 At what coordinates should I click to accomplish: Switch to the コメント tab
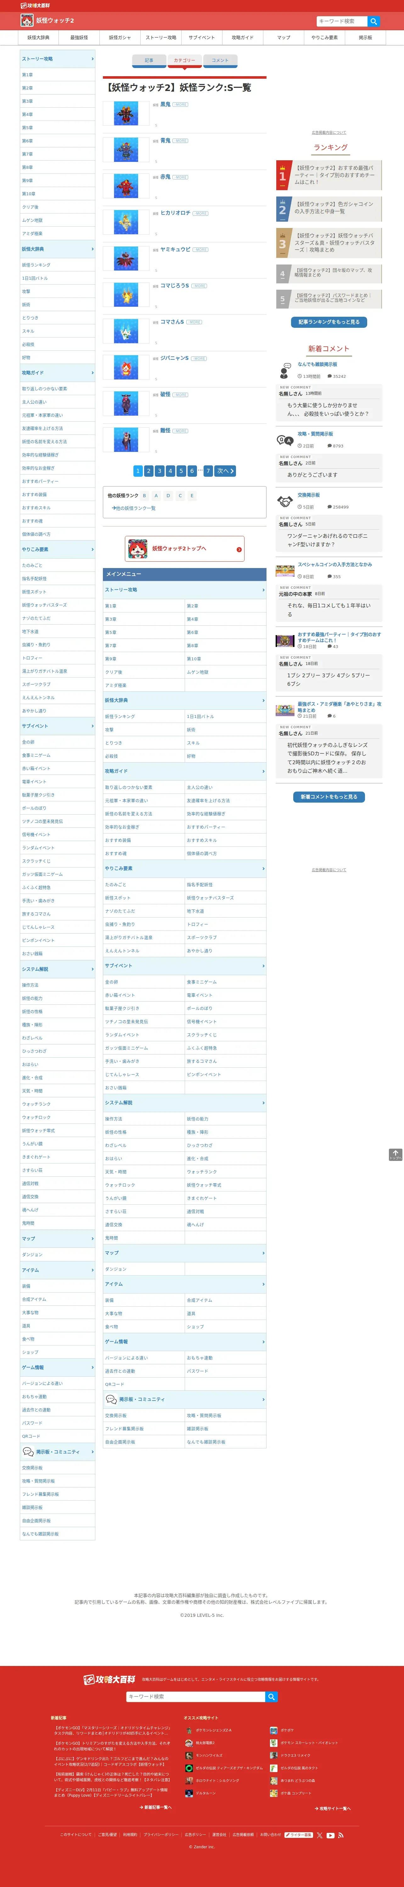220,60
